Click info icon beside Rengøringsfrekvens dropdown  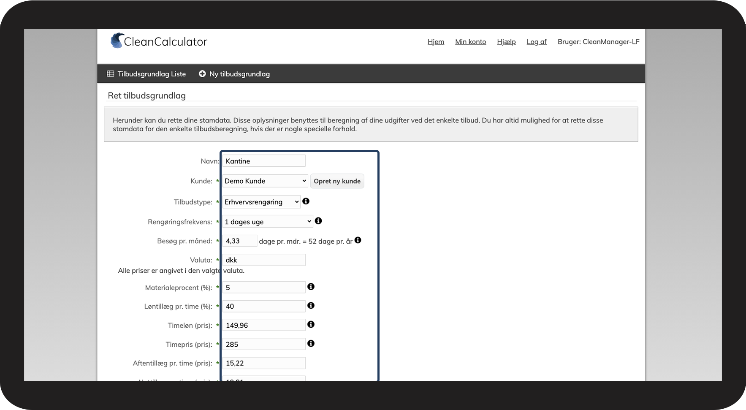[318, 221]
